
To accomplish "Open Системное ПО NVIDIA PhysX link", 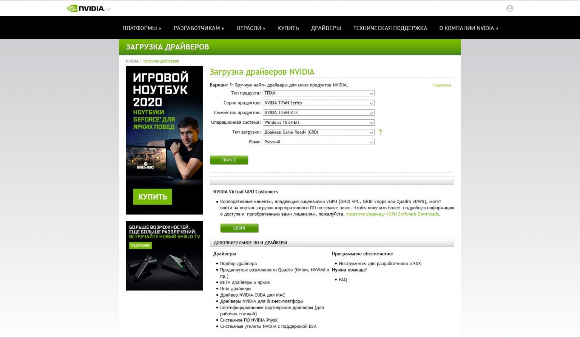I will tap(249, 320).
